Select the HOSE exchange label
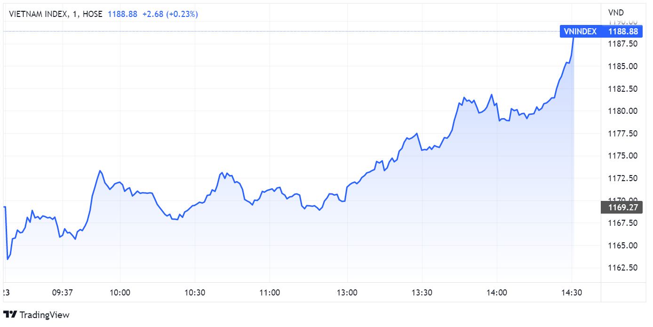The height and width of the screenshot is (327, 653). tap(92, 14)
